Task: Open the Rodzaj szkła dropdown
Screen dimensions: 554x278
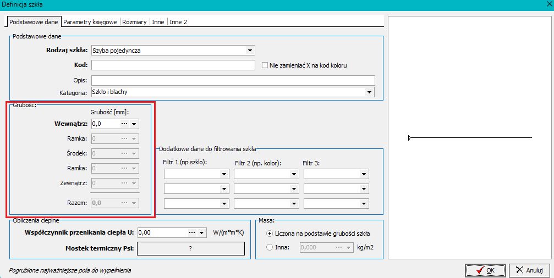Action: coord(250,51)
